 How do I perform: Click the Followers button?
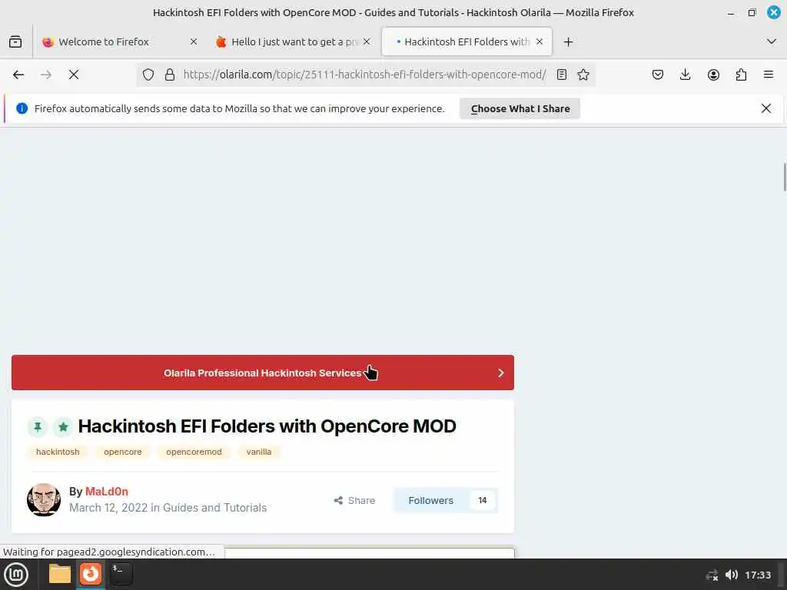tap(430, 501)
